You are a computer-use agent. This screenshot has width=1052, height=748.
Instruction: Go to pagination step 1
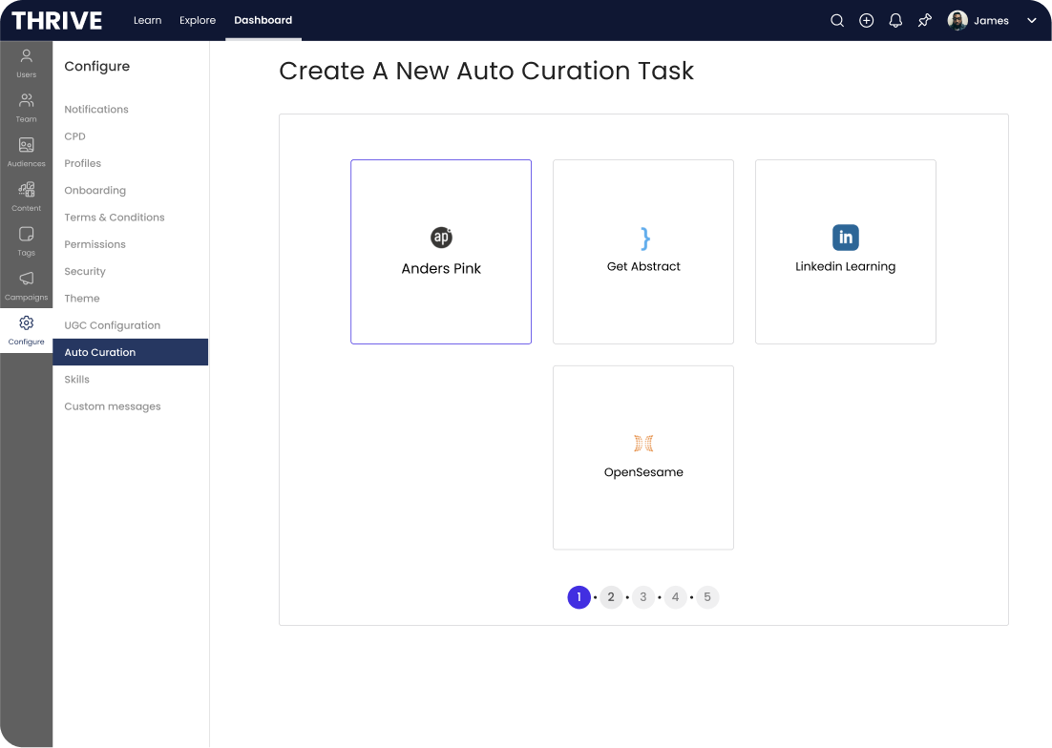(579, 597)
